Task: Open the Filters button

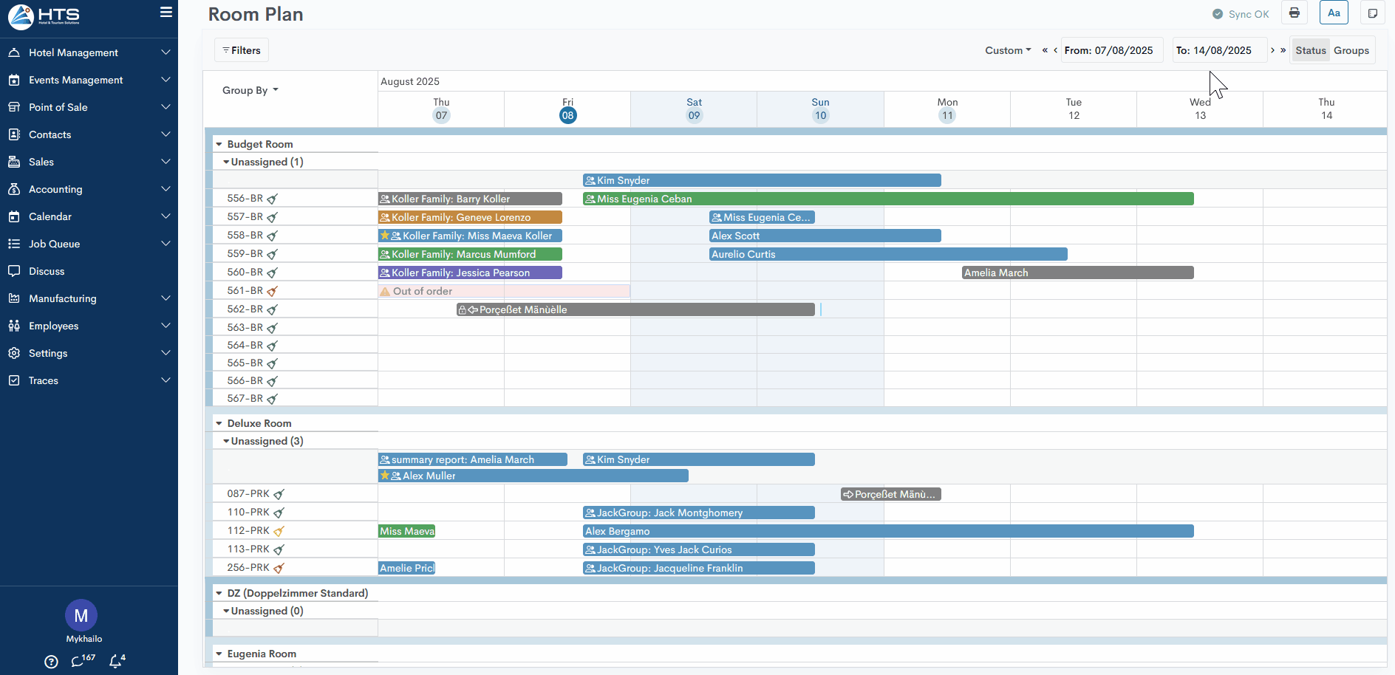Action: (242, 50)
